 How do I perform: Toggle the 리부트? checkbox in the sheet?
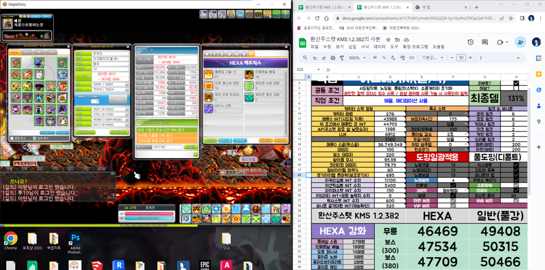tap(516, 82)
